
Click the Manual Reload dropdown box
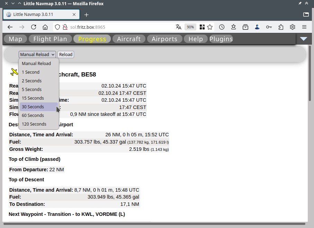37,54
